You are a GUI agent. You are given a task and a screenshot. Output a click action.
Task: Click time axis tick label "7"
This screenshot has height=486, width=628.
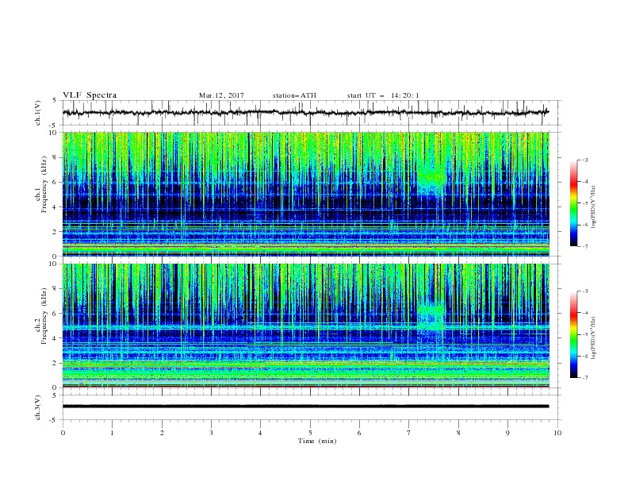[x=409, y=433]
